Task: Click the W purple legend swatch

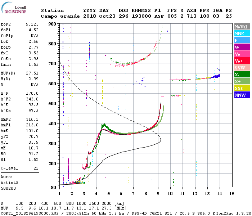Action: click(x=242, y=47)
